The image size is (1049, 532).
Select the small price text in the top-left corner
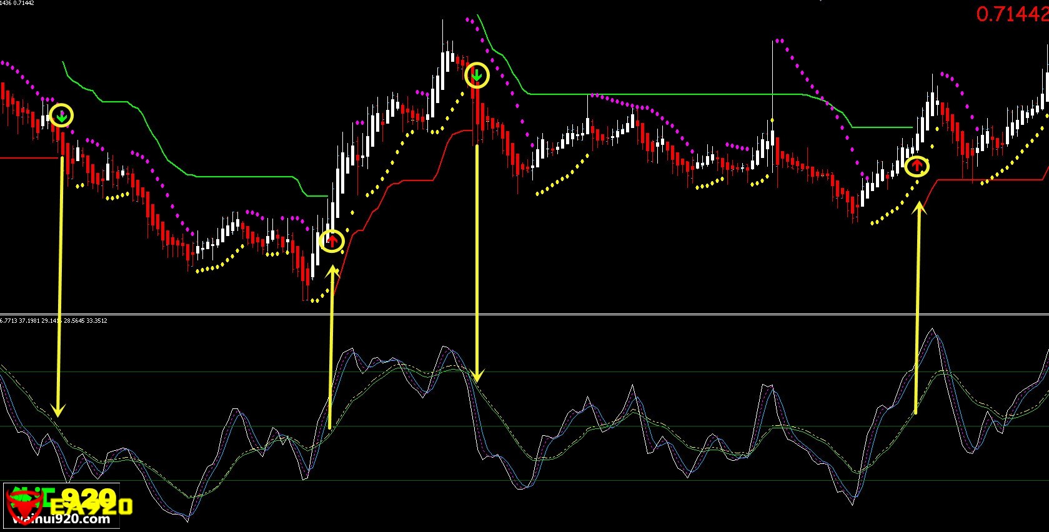[17, 3]
